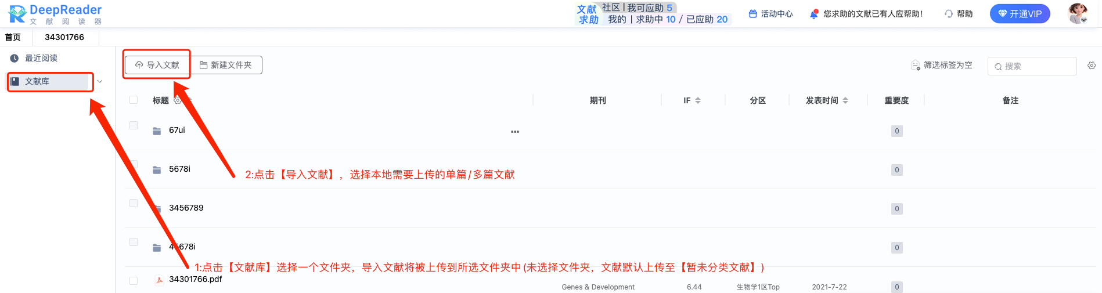
Task: Switch to the 34301766 tab
Action: coord(64,37)
